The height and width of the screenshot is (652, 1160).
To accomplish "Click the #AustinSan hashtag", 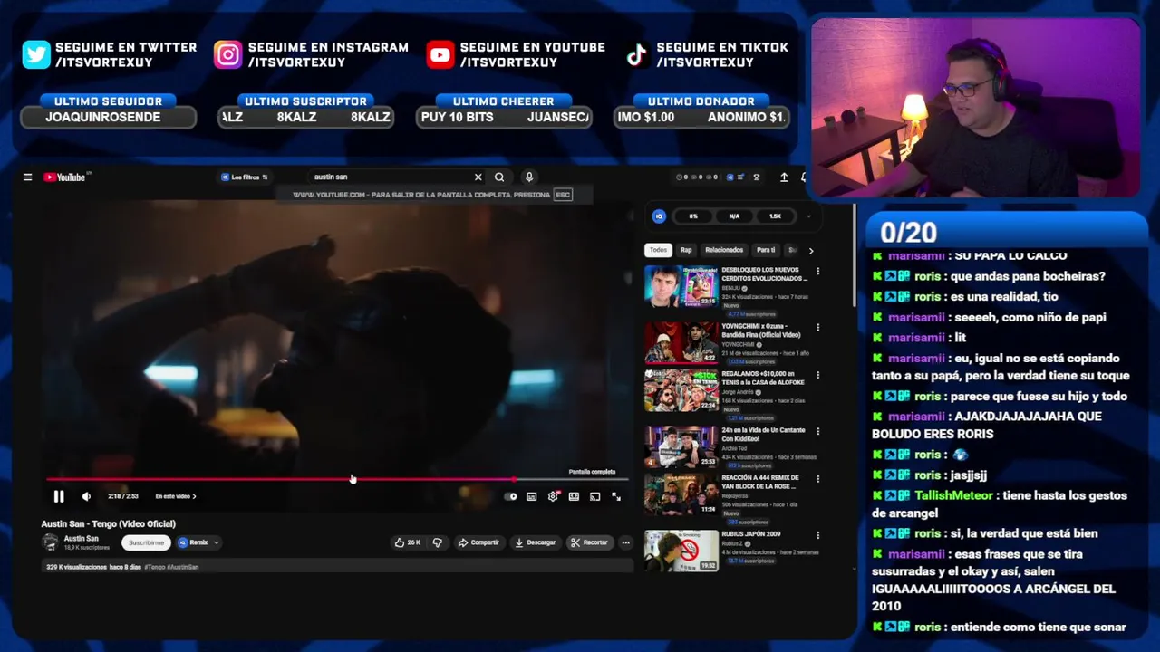I will point(183,567).
